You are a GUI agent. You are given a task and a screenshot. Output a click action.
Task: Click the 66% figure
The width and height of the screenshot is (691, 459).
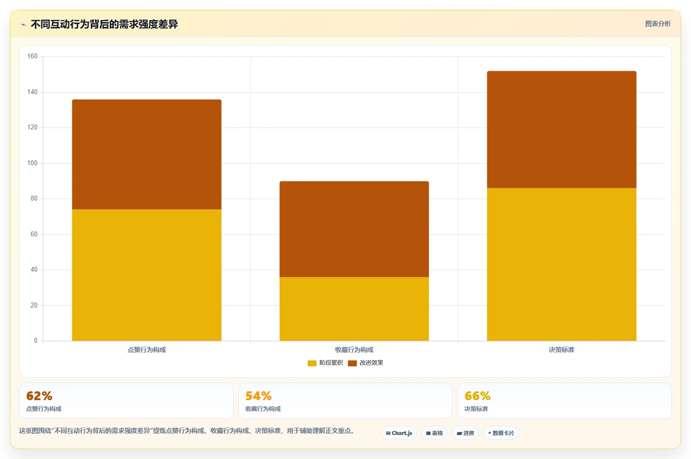478,396
